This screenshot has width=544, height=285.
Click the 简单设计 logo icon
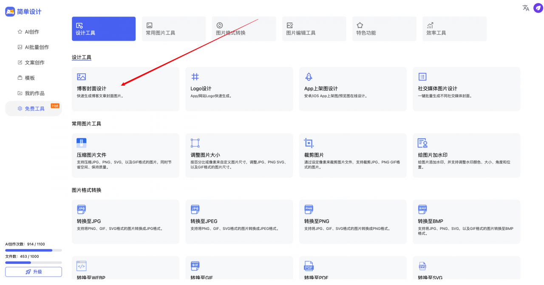(x=10, y=11)
